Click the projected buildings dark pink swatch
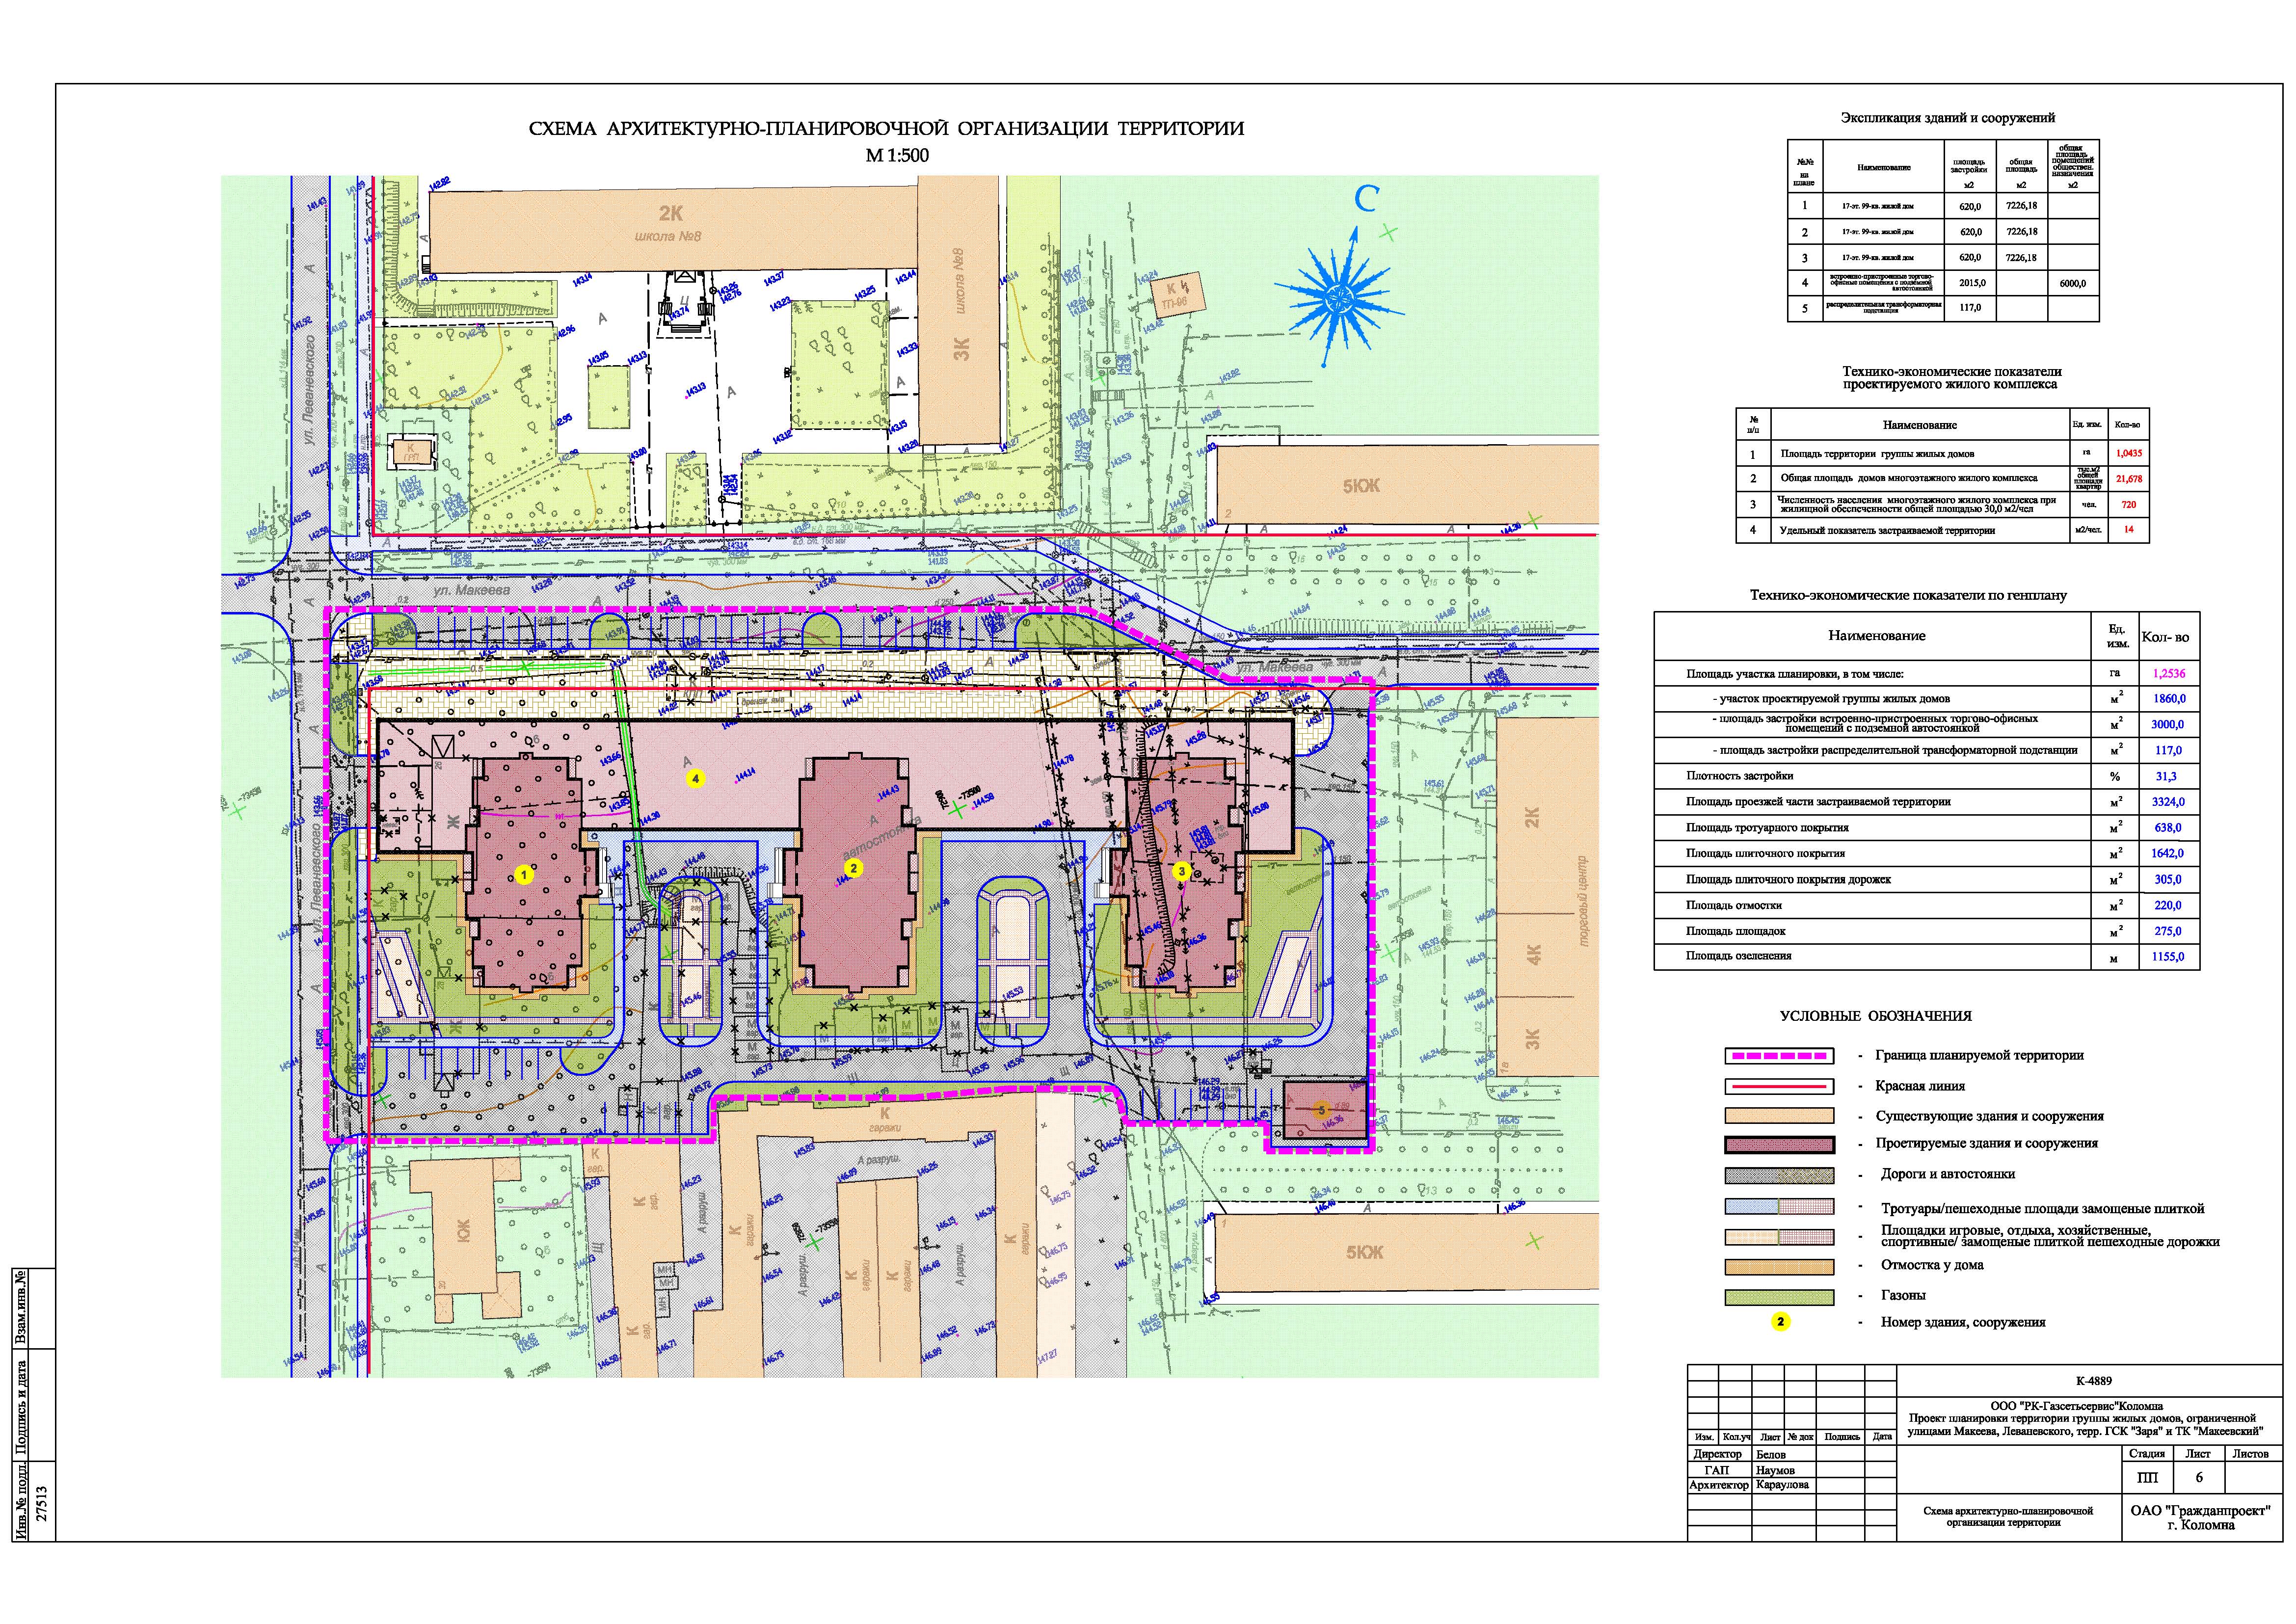The width and height of the screenshot is (2296, 1624). coord(1779,1146)
